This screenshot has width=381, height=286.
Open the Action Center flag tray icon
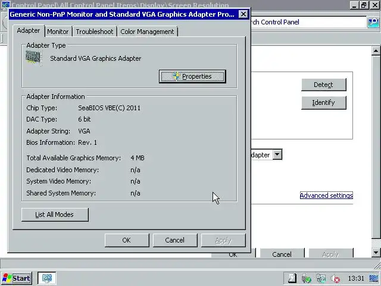tap(292, 278)
